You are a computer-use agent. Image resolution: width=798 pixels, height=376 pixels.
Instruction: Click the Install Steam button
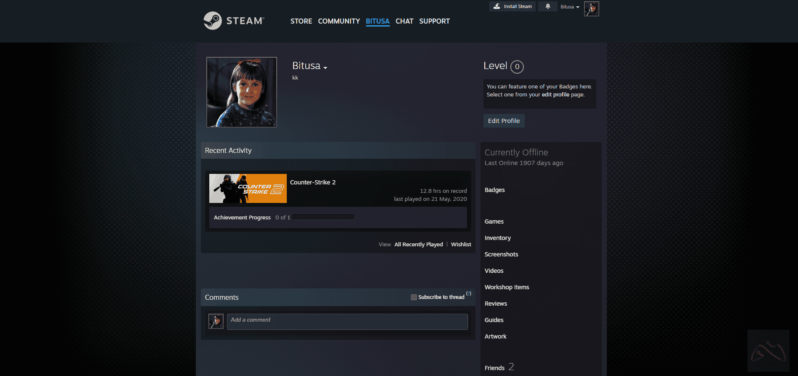[512, 6]
